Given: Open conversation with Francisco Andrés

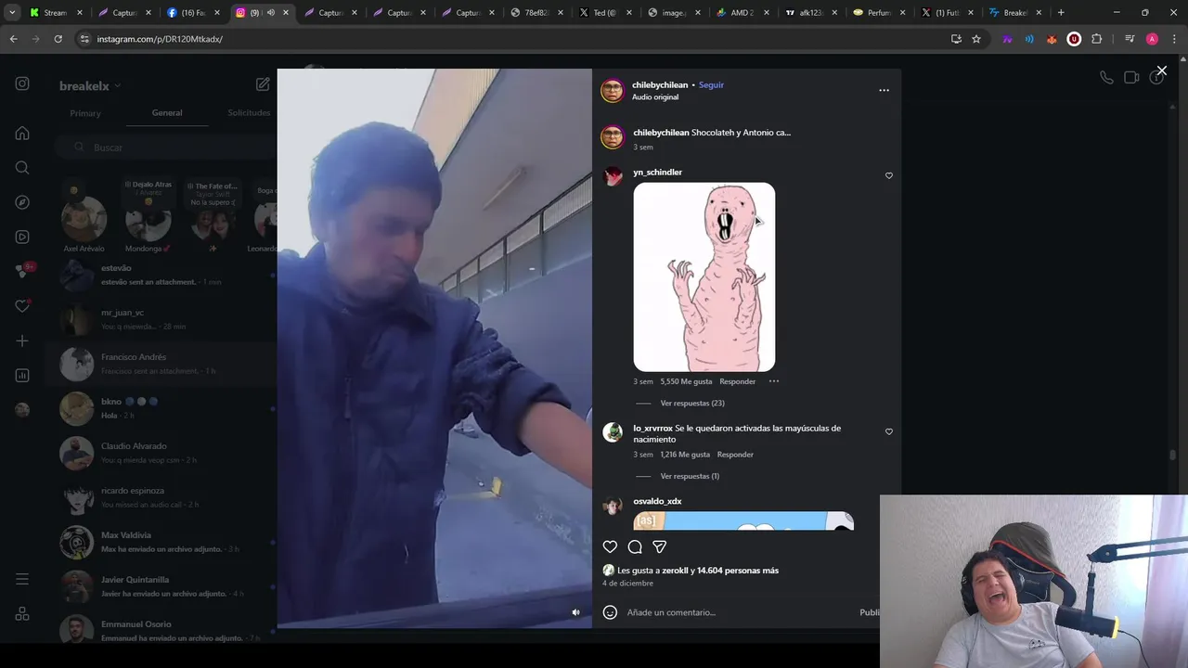Looking at the screenshot, I should [x=162, y=364].
